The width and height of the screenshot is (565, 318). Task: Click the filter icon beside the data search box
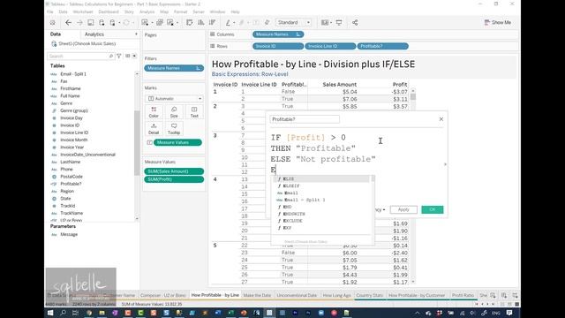pyautogui.click(x=119, y=57)
